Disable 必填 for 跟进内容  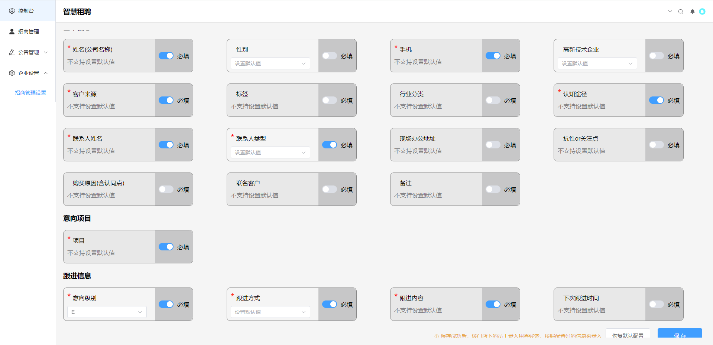coord(493,304)
